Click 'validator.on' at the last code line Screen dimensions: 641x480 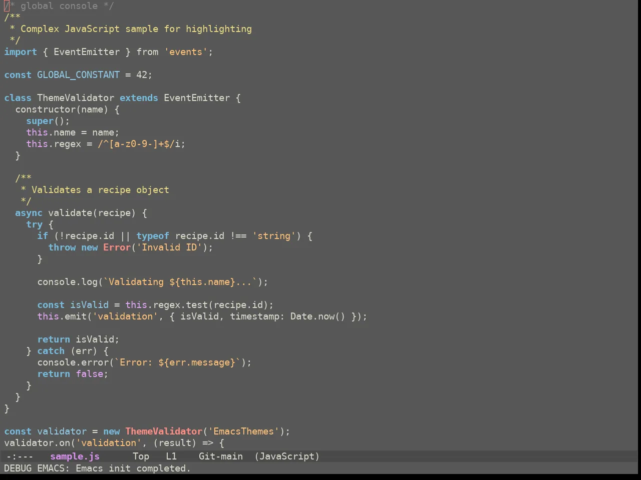pos(37,443)
